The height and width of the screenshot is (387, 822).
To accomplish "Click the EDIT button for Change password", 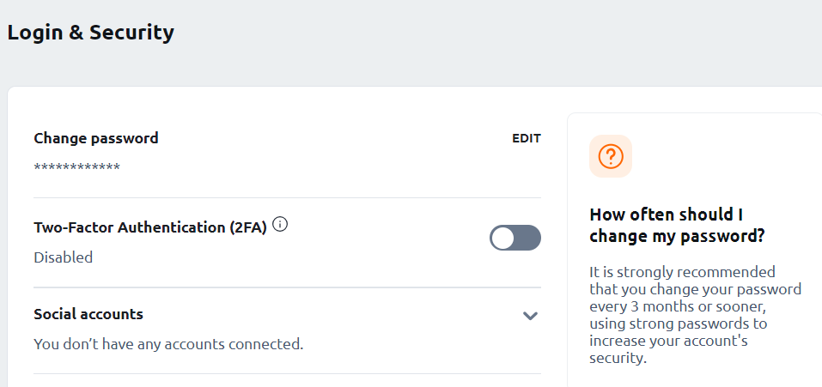I will 527,139.
